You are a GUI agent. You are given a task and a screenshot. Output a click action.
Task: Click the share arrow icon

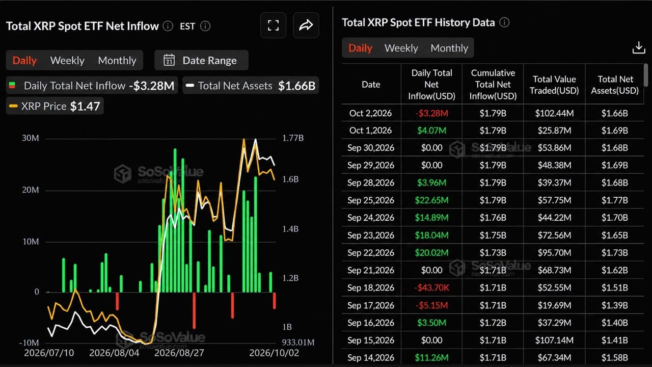click(x=306, y=25)
